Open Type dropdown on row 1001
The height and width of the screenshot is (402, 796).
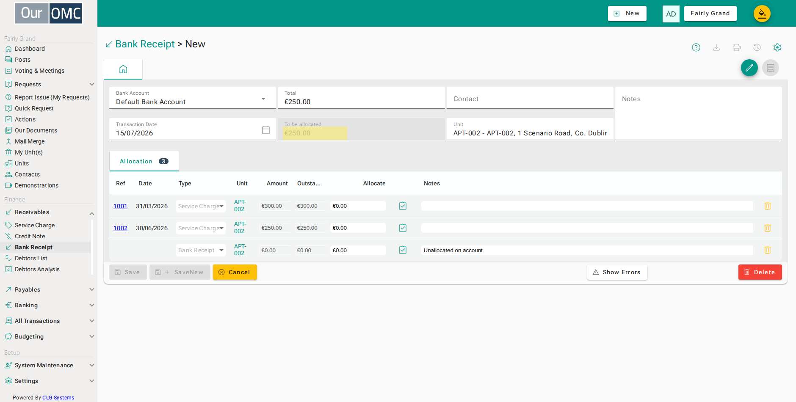pos(201,206)
